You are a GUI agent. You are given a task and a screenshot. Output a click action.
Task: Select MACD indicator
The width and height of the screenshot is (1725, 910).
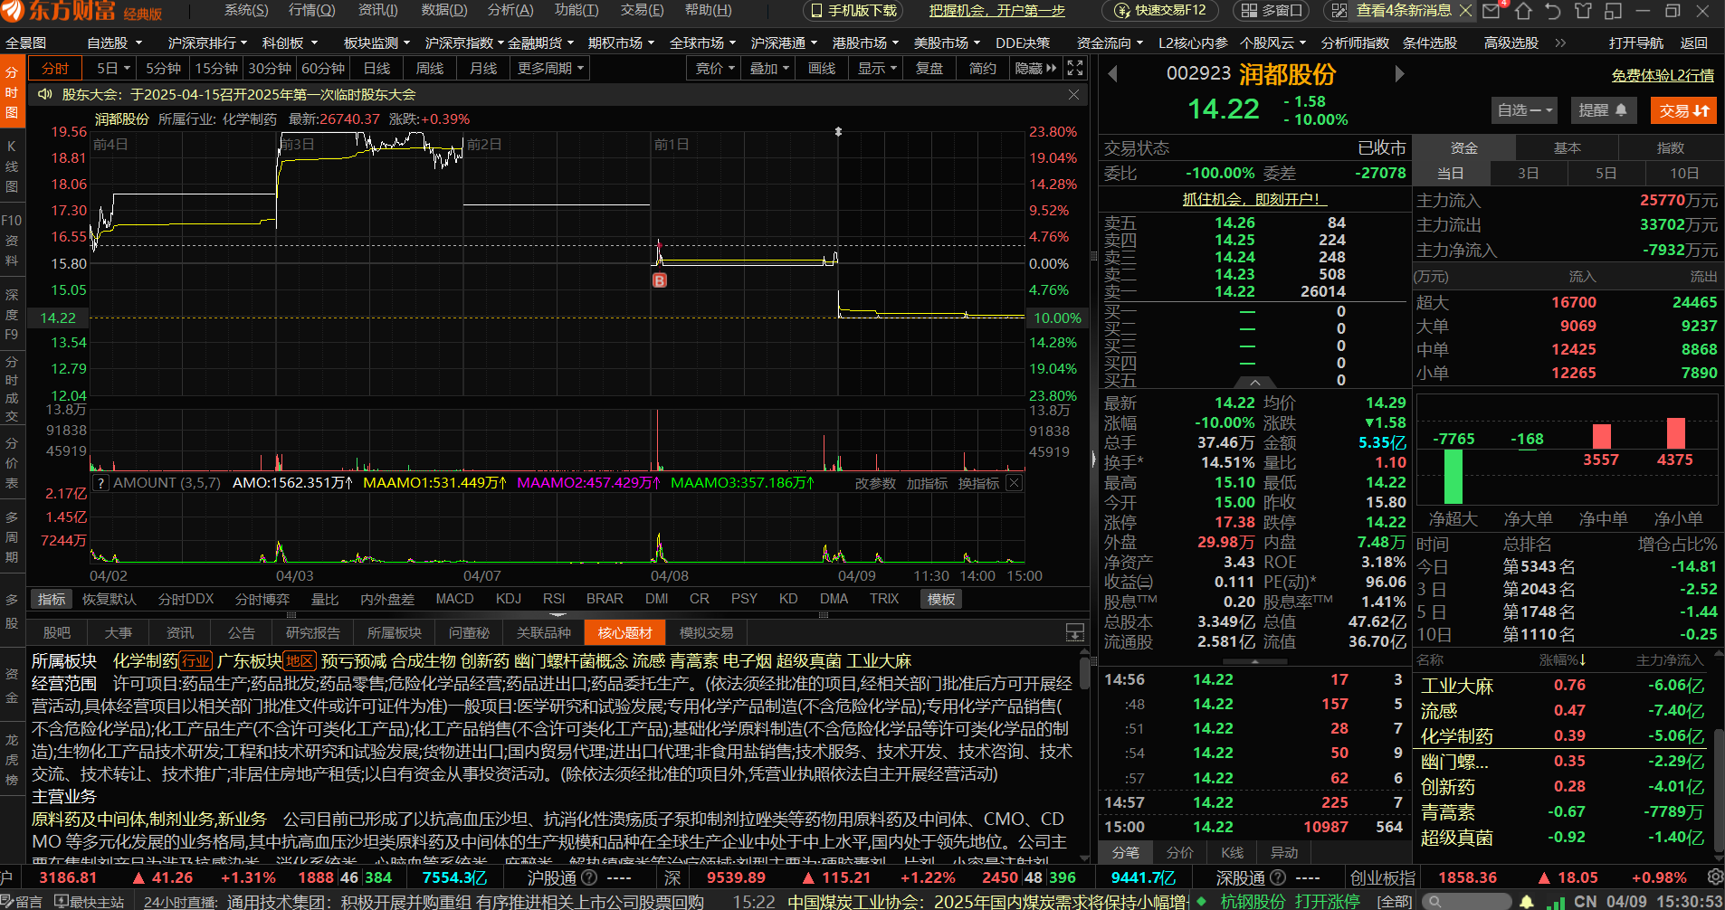click(454, 599)
